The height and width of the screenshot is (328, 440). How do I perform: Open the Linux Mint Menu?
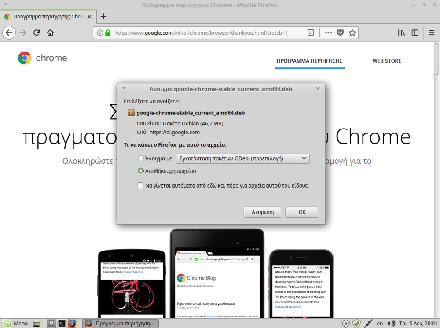click(16, 324)
